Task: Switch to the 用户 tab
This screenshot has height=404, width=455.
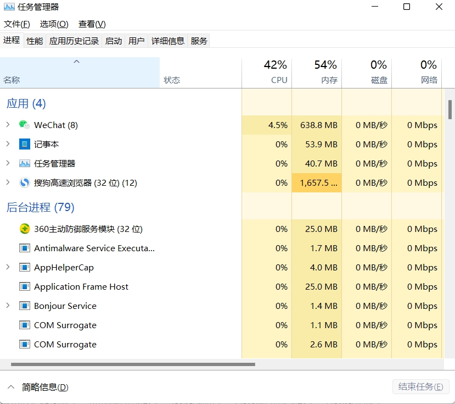Action: [136, 41]
